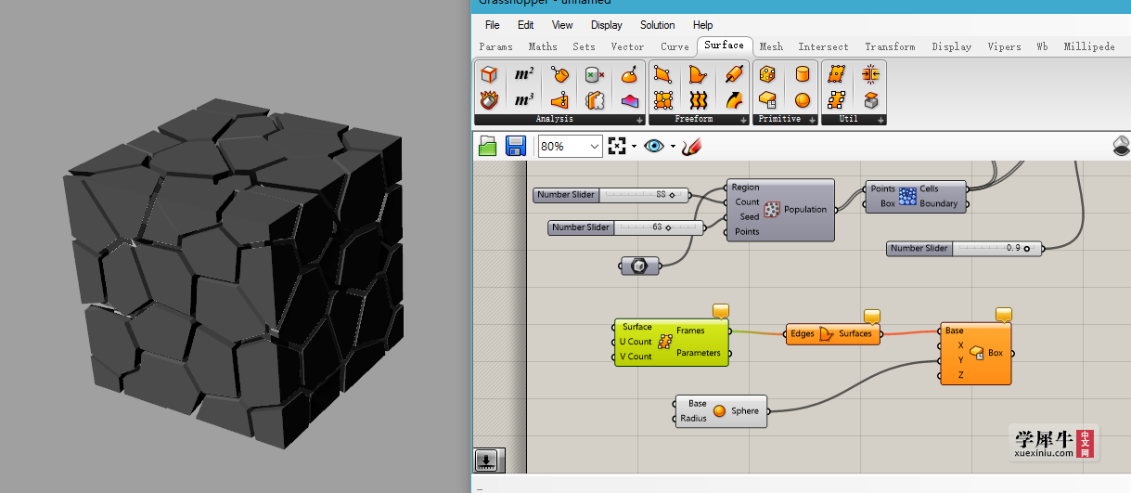
Task: Click the 'U Count' input label
Action: (636, 342)
